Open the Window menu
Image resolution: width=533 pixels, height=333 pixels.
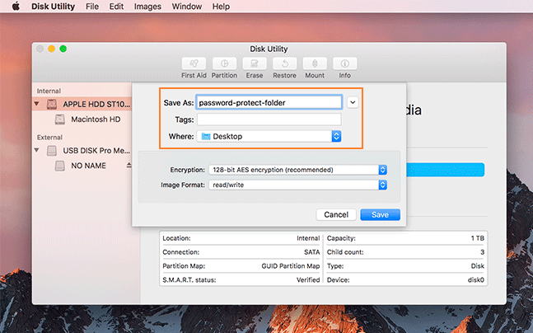coord(187,6)
